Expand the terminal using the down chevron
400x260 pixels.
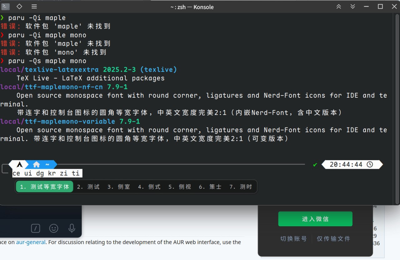tap(352, 6)
